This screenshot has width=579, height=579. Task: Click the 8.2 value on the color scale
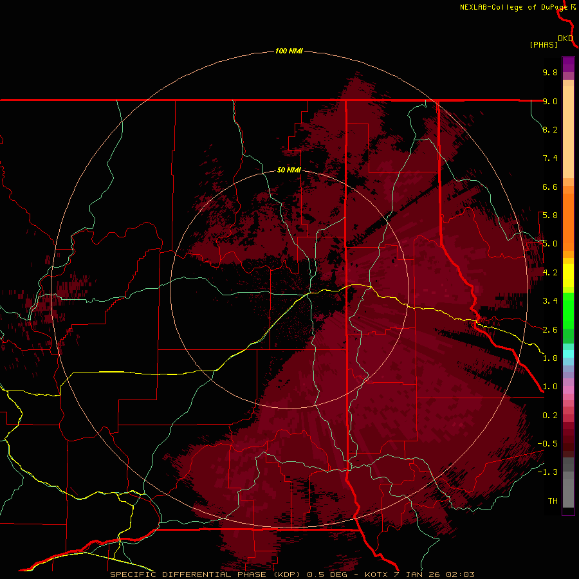click(x=550, y=129)
